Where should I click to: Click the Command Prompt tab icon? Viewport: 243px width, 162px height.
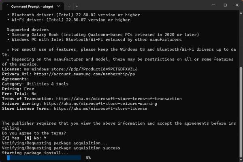[x=7, y=6]
